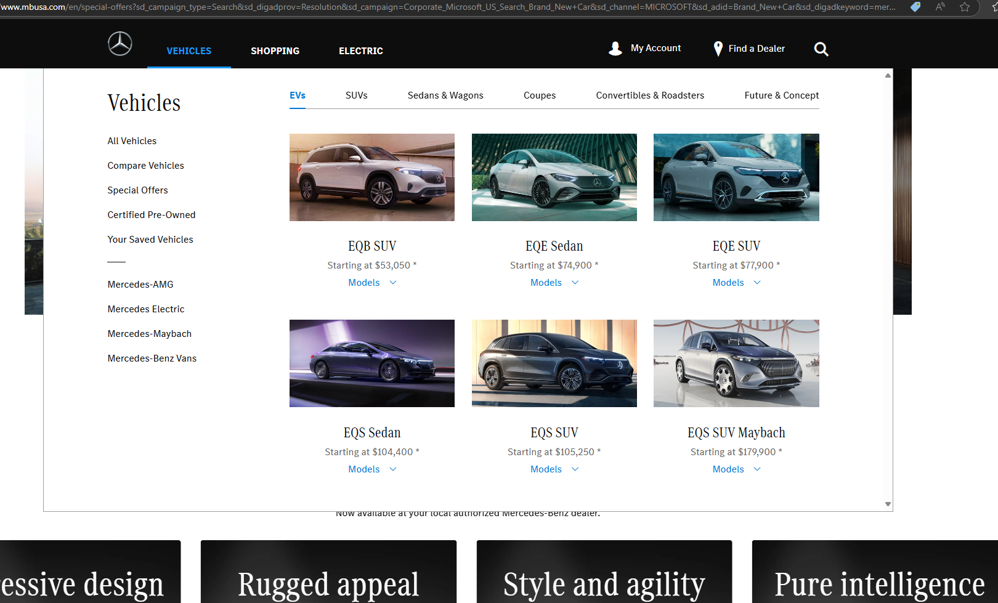Viewport: 998px width, 603px height.
Task: Expand Models chevron under EQS SUV
Action: click(575, 469)
